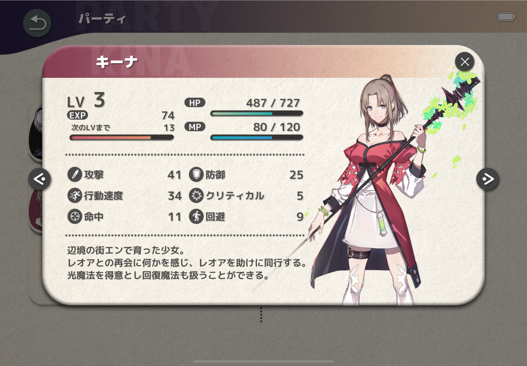
Task: Tap the battery indicator icon
Action: pos(506,17)
